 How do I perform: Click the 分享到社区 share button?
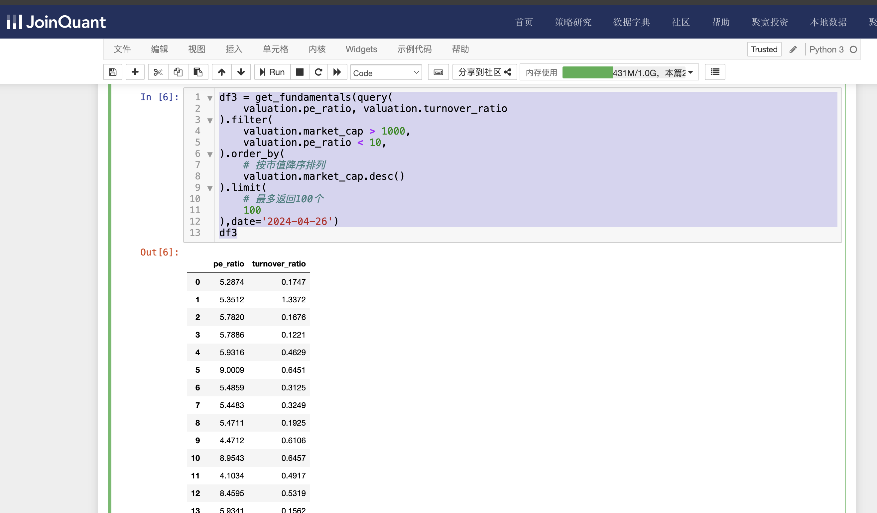[484, 72]
